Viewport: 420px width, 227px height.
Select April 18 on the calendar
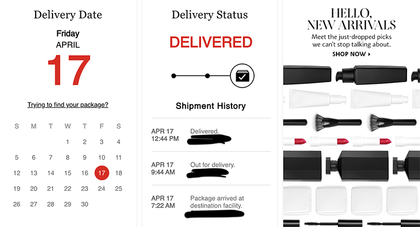119,172
